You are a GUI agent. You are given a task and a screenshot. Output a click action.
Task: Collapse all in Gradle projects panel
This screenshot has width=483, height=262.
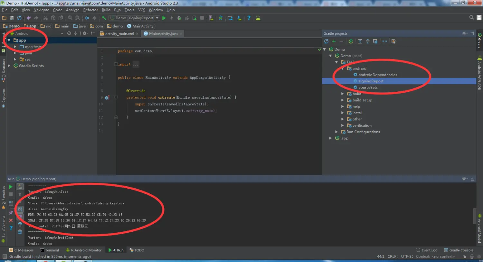pyautogui.click(x=367, y=41)
